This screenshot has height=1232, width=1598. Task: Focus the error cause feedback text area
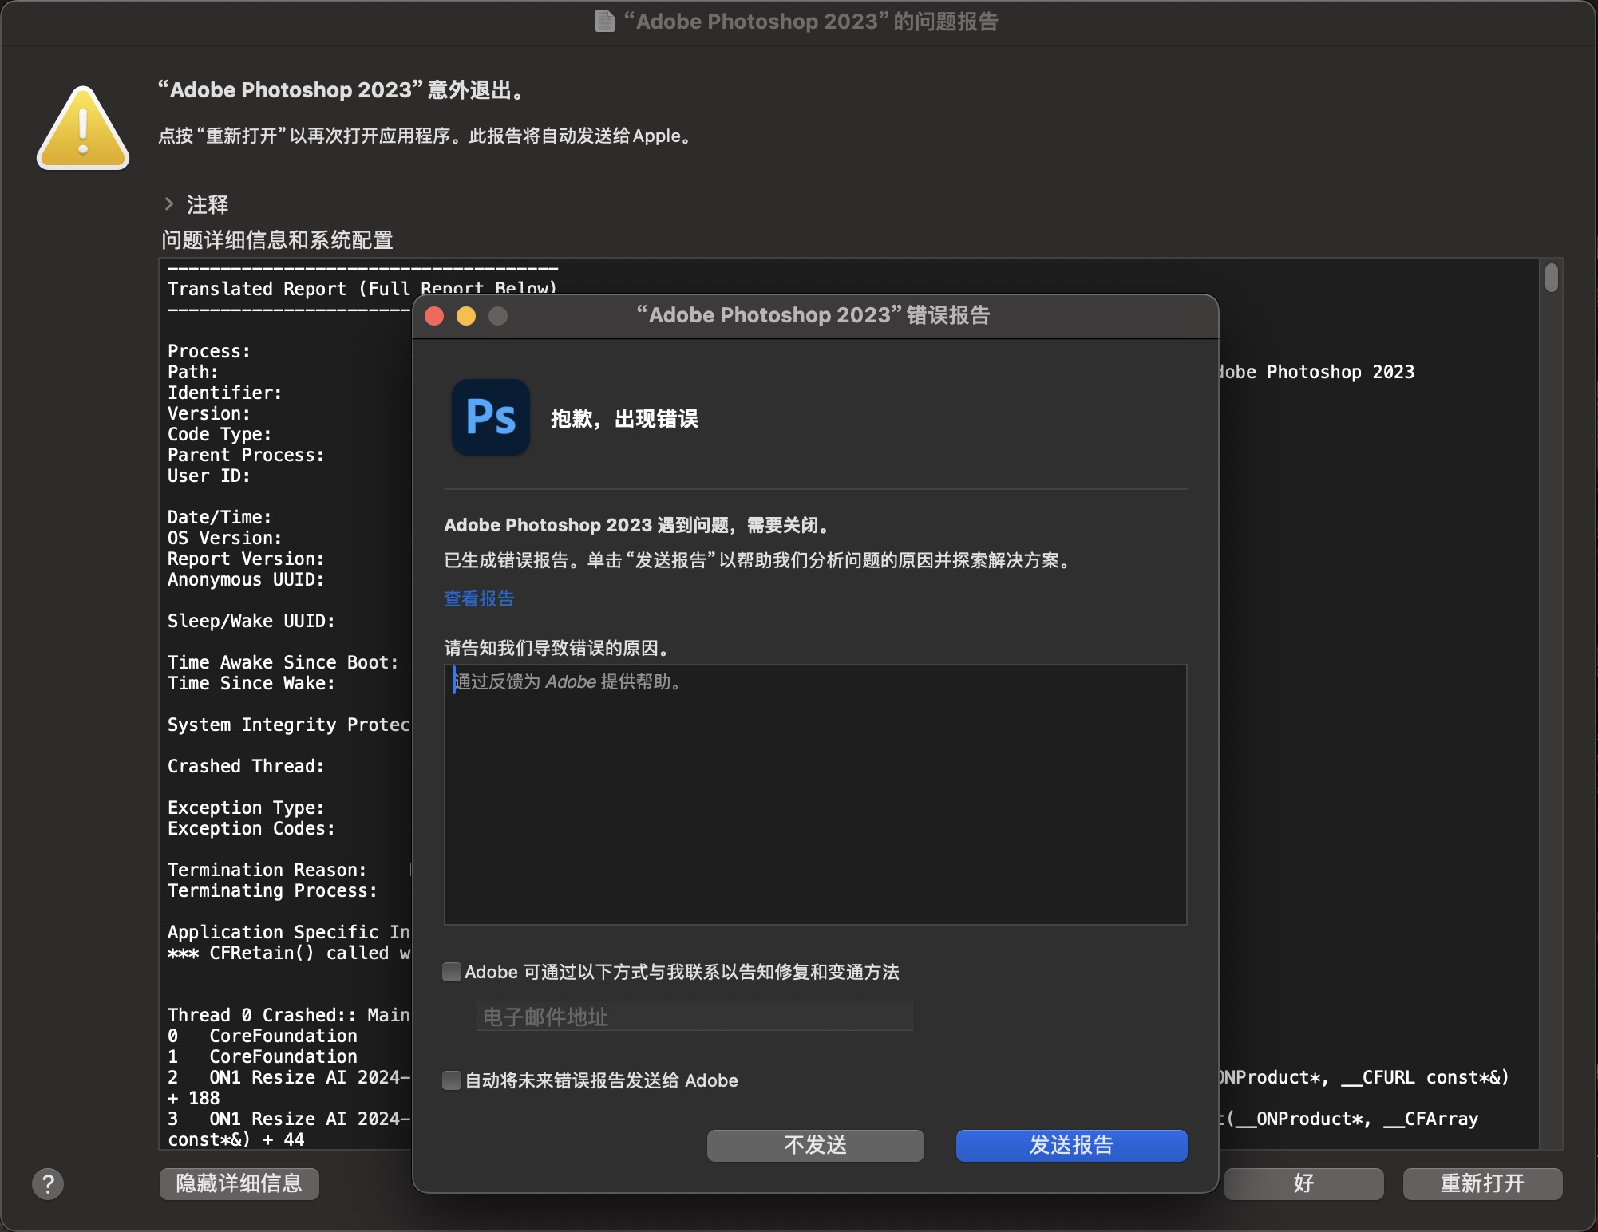tap(815, 795)
